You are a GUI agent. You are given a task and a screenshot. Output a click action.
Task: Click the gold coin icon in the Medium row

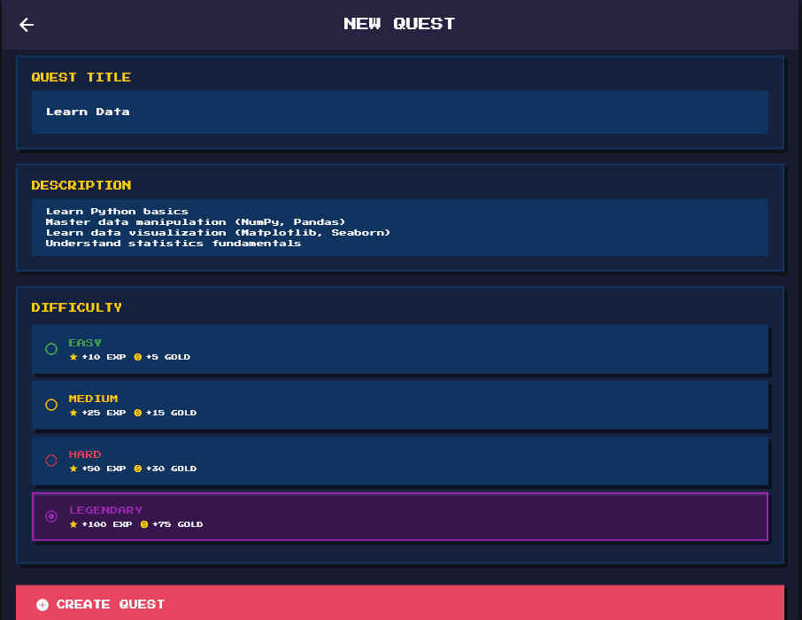137,413
